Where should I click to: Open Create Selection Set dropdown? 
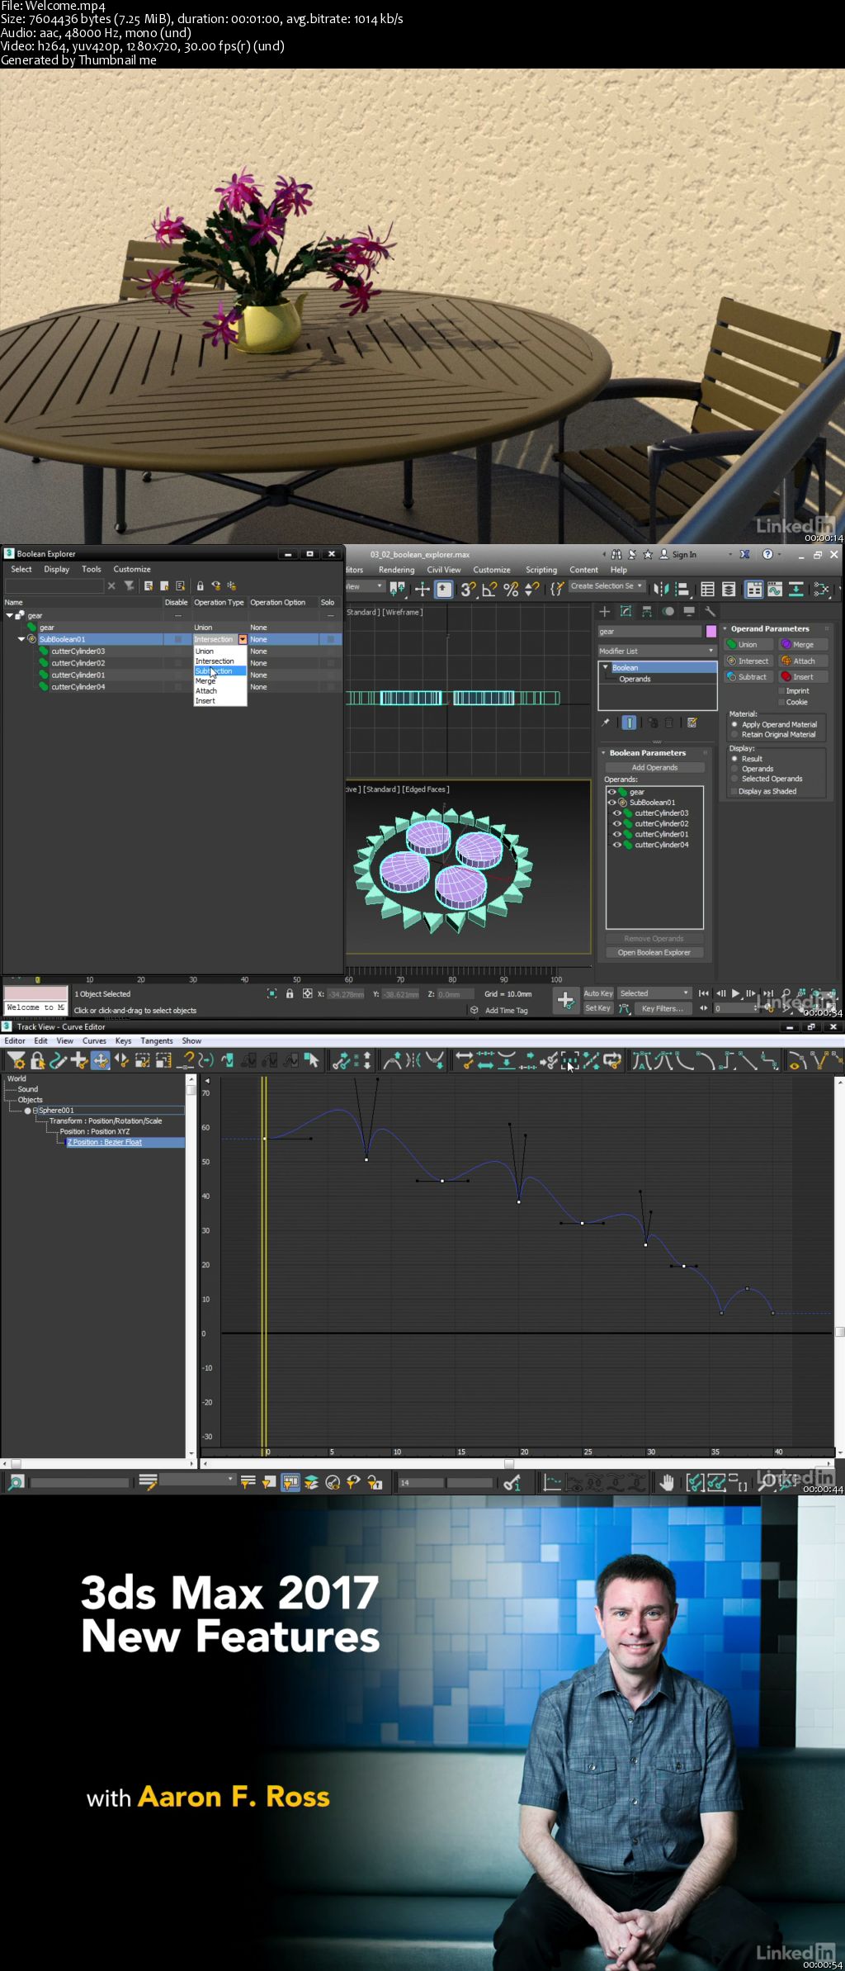point(607,586)
